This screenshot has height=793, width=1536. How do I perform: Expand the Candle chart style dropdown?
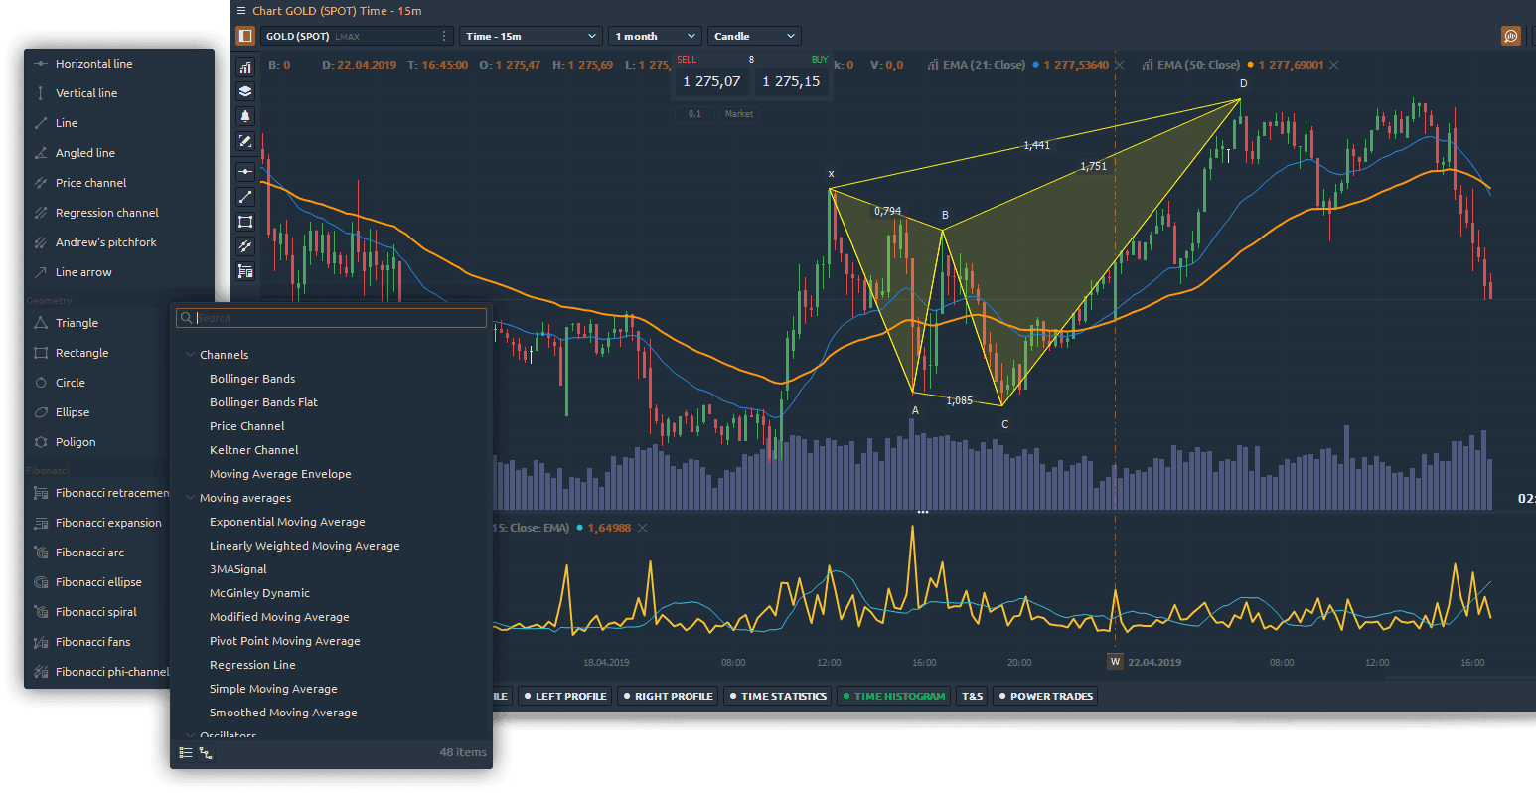754,36
